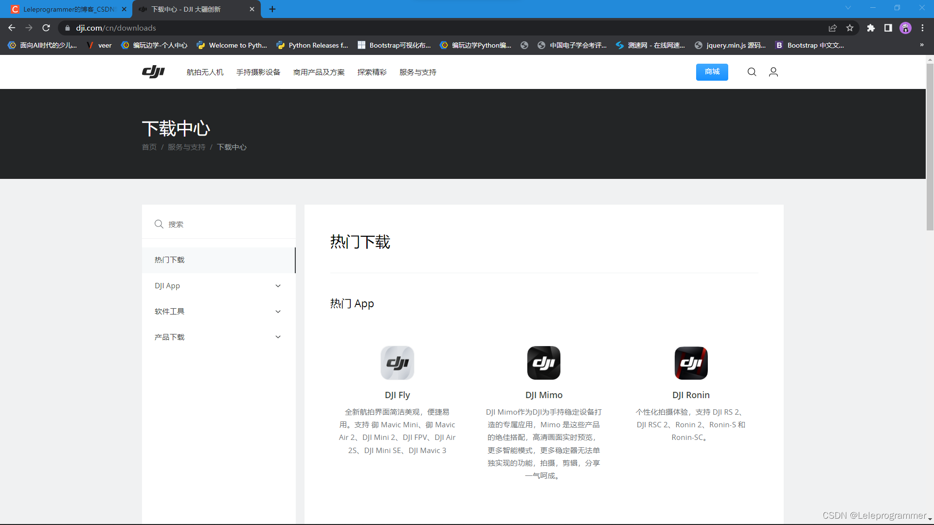Click the DJI Mimo app icon
The height and width of the screenshot is (525, 934).
pyautogui.click(x=543, y=363)
